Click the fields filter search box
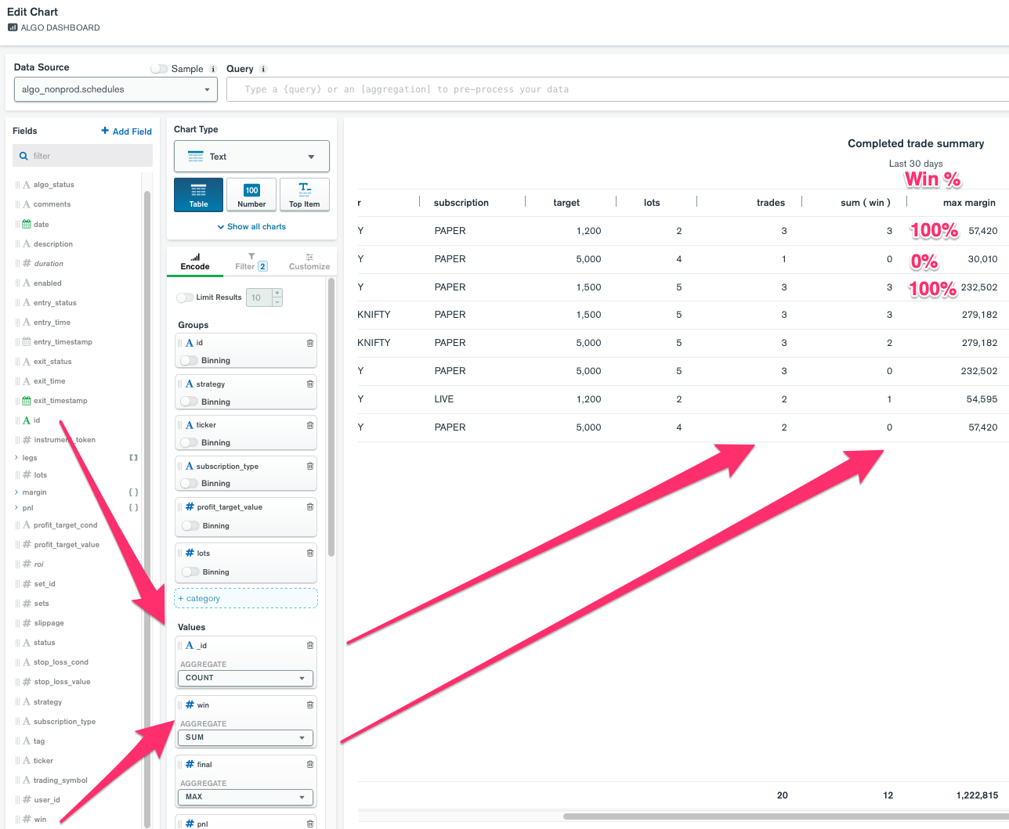The width and height of the screenshot is (1009, 829). [x=83, y=156]
